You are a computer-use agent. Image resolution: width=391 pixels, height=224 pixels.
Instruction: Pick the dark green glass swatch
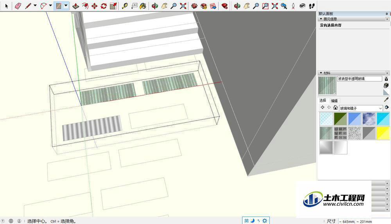(341, 119)
